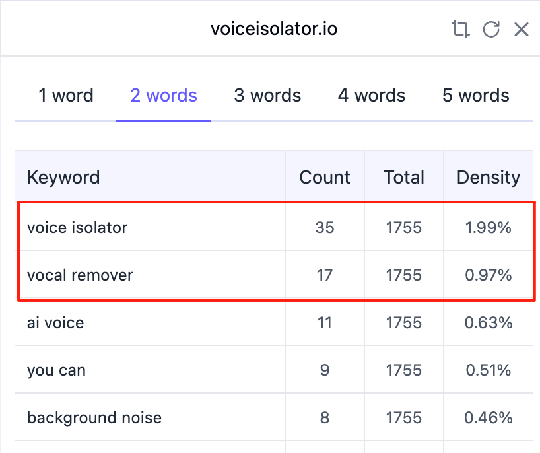Sort by the Count column header
Image resolution: width=540 pixels, height=453 pixels.
point(325,177)
